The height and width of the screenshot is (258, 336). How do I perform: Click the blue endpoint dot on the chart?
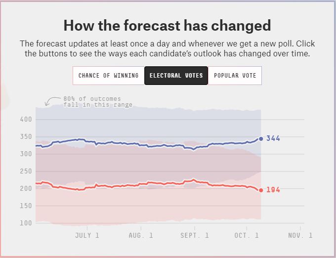tap(261, 139)
